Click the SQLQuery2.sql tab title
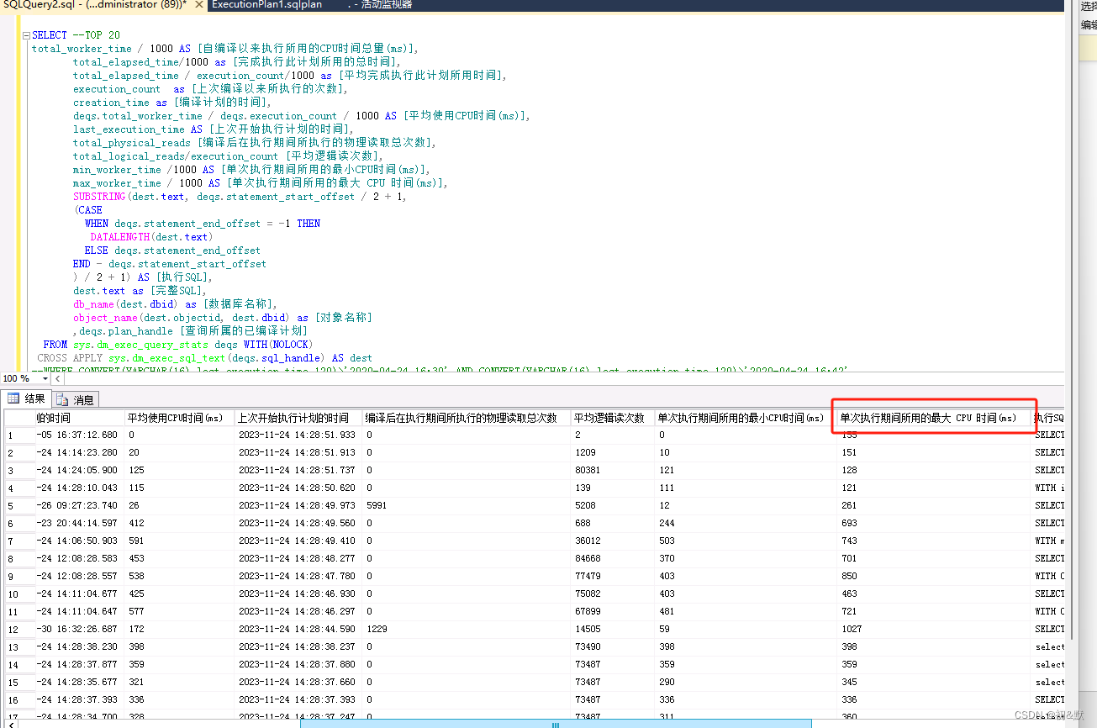1097x728 pixels. point(84,5)
